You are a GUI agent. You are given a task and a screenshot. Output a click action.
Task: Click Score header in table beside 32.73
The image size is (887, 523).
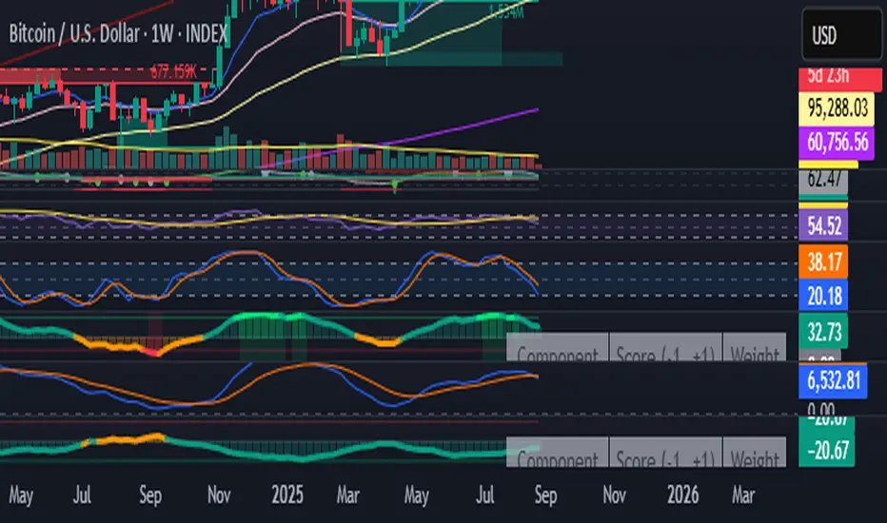click(664, 355)
